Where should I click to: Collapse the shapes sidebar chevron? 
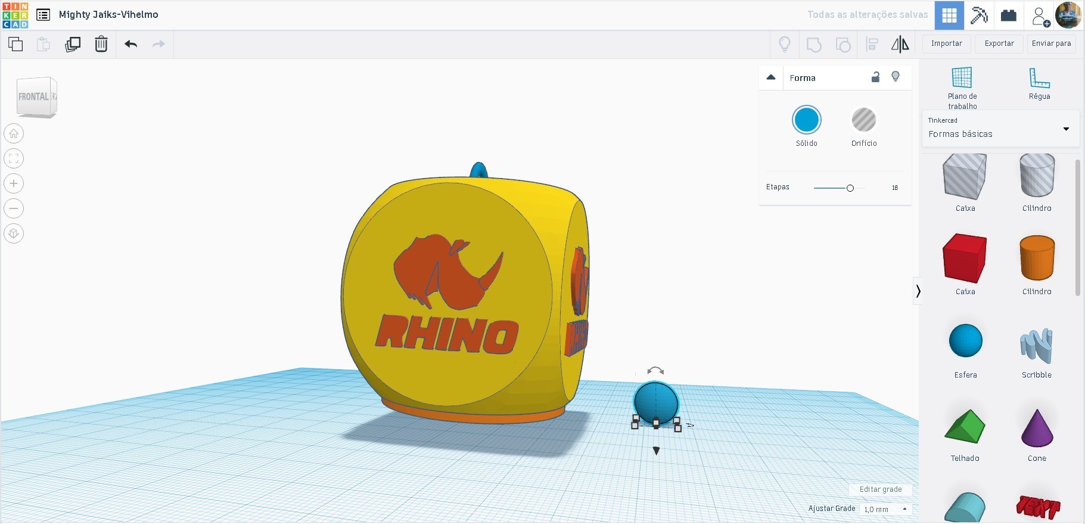tap(918, 291)
